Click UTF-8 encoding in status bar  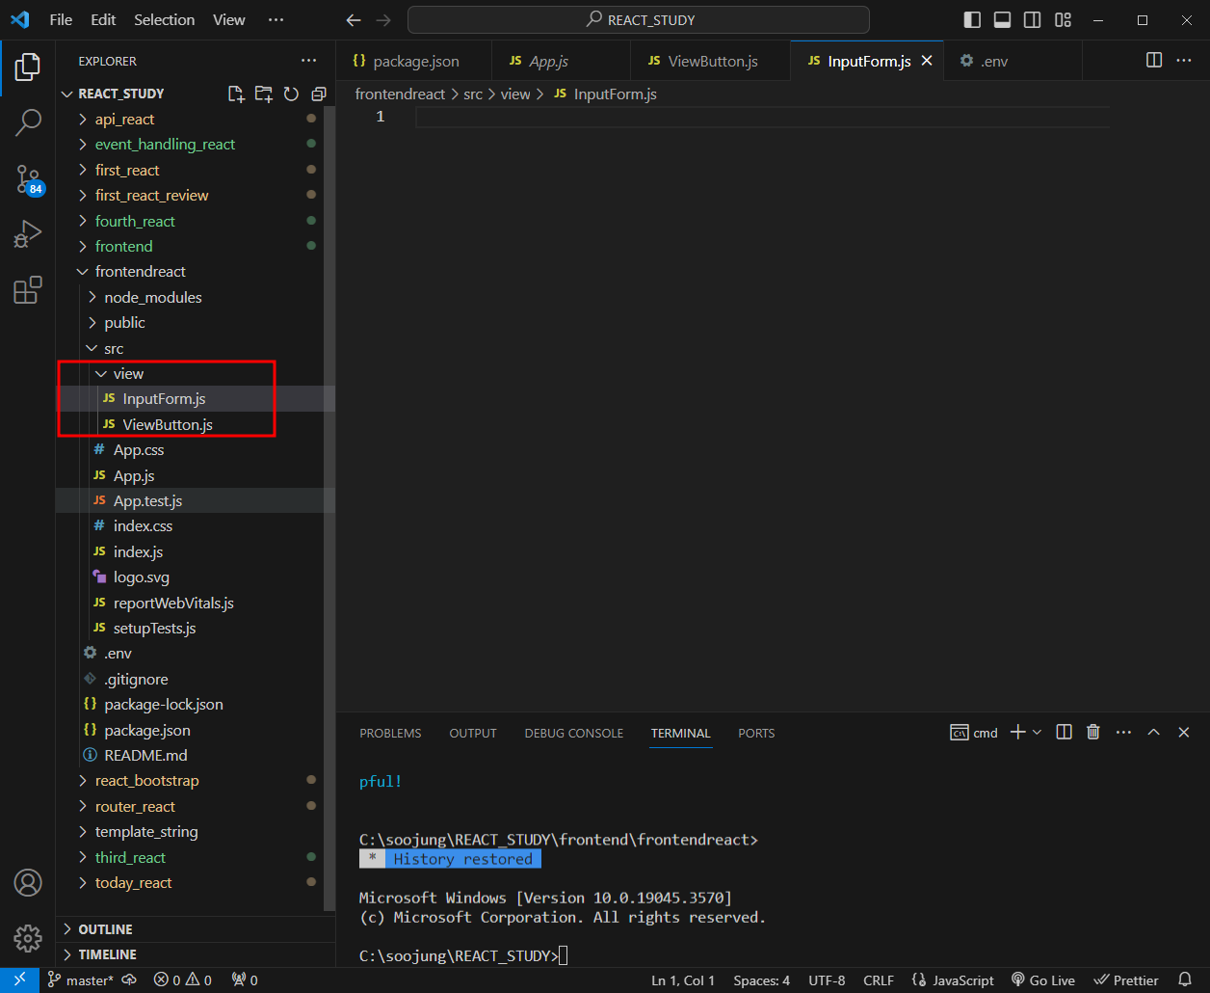pyautogui.click(x=827, y=980)
